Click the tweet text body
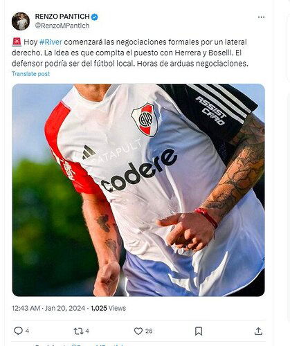290x346 pixels. [130, 53]
